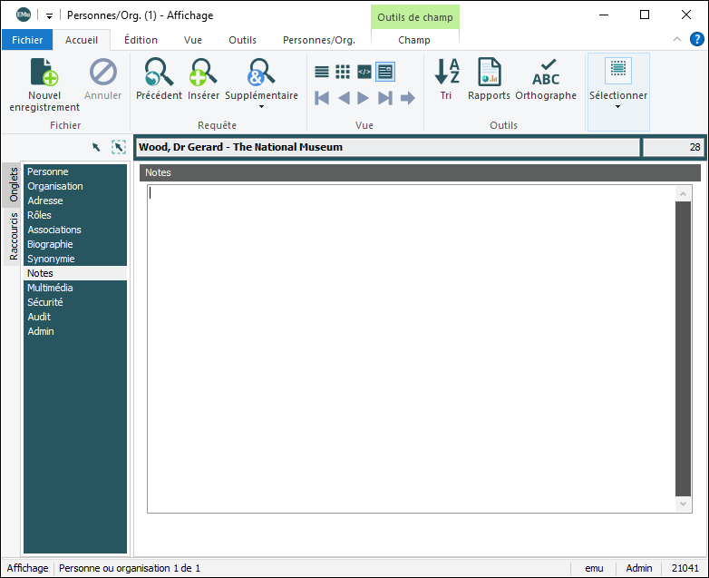The height and width of the screenshot is (578, 709).
Task: Run the Orthographe spell check
Action: pyautogui.click(x=546, y=73)
